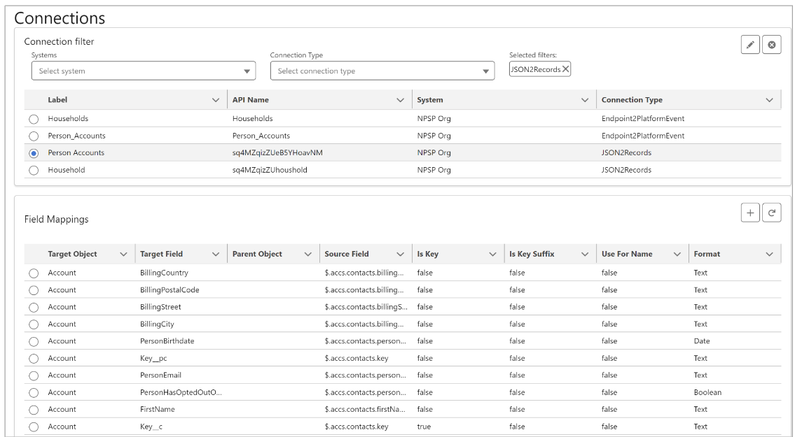Open the Source Field column chevron menu
This screenshot has width=795, height=437.
[x=400, y=254]
